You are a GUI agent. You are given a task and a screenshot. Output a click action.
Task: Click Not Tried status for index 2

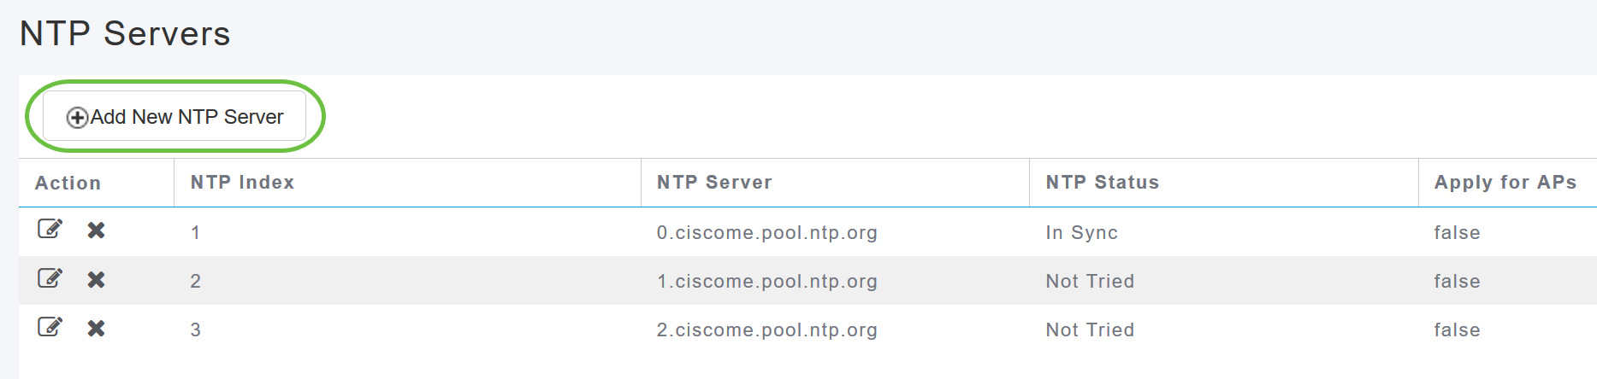point(1090,281)
